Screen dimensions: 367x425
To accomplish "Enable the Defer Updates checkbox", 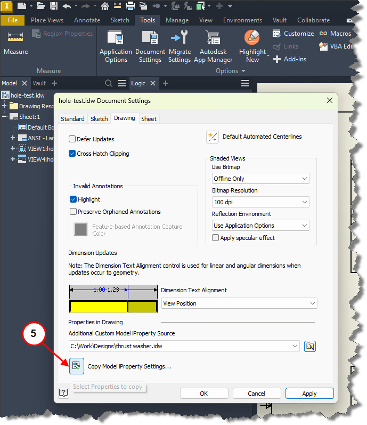I will (72, 139).
